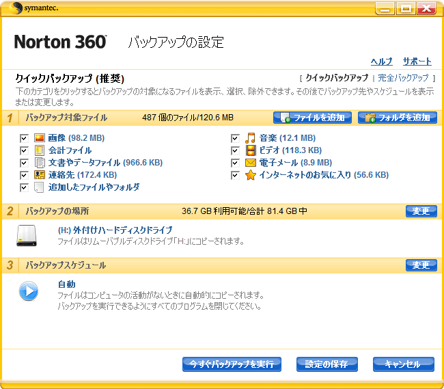Image resolution: width=444 pixels, height=389 pixels.
Task: Click the Symantec logo in title bar
Action: pyautogui.click(x=33, y=8)
